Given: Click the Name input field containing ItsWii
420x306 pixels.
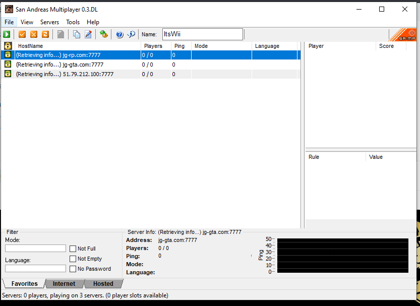Looking at the screenshot, I should coord(203,34).
